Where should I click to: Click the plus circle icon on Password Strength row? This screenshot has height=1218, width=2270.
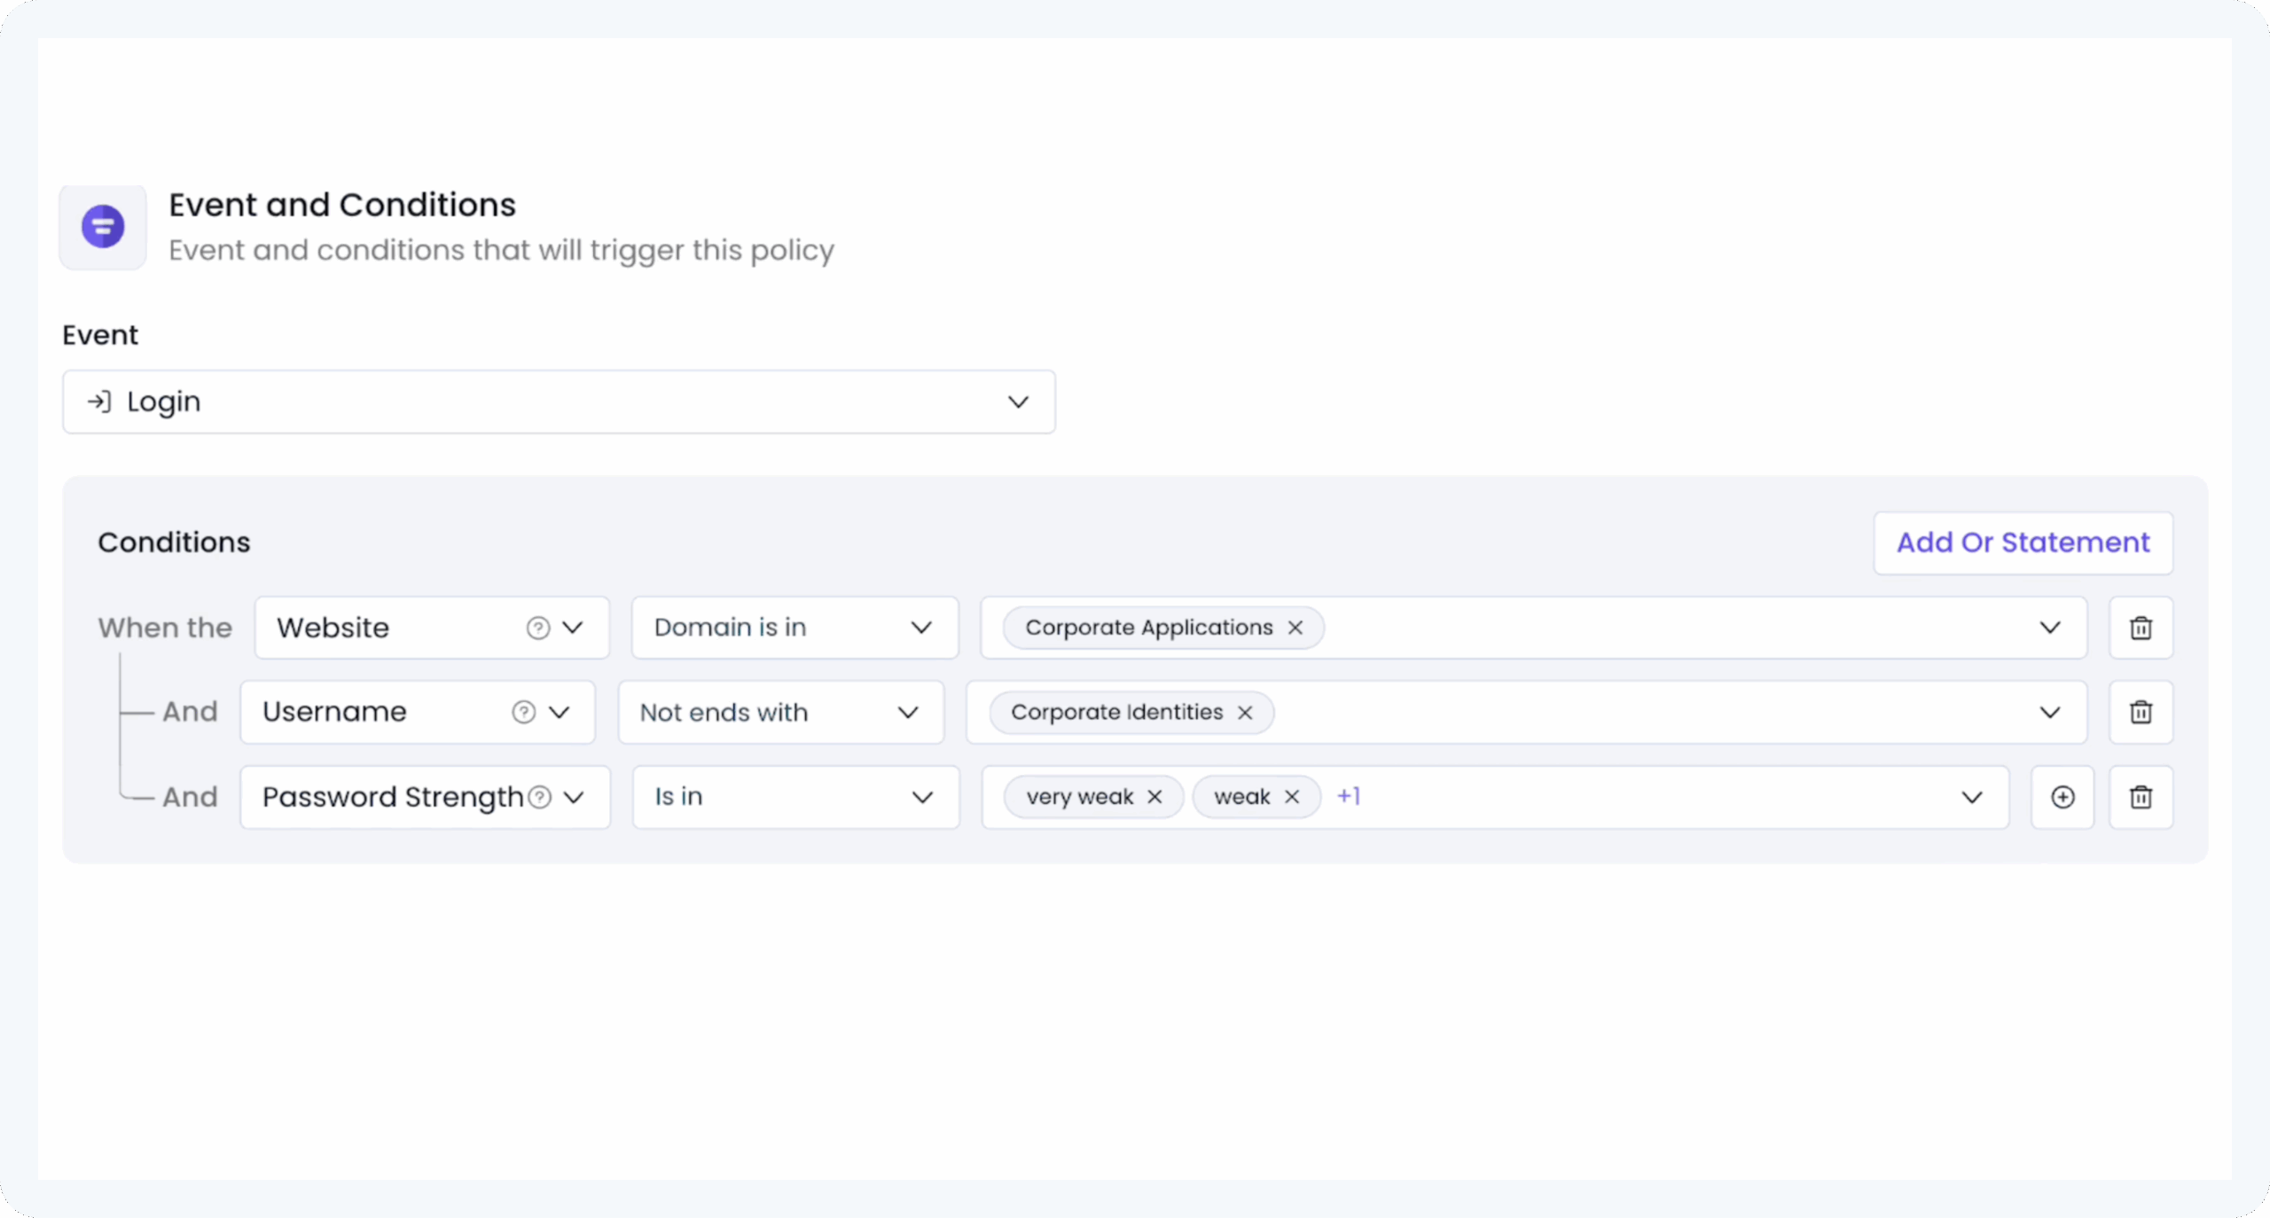tap(2063, 797)
